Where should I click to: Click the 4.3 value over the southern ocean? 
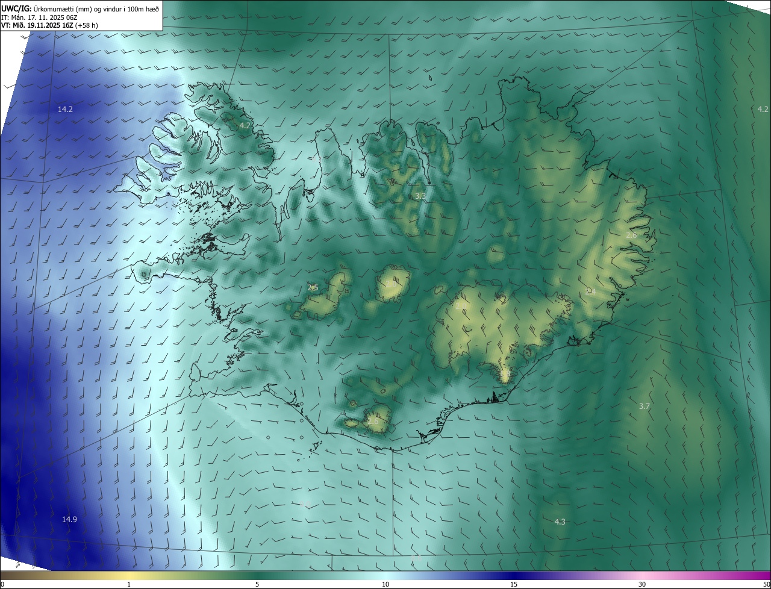[x=560, y=522]
